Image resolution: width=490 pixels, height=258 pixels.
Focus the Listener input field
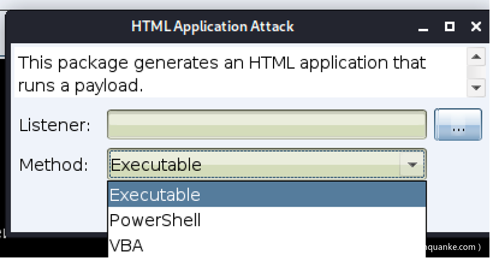point(267,125)
